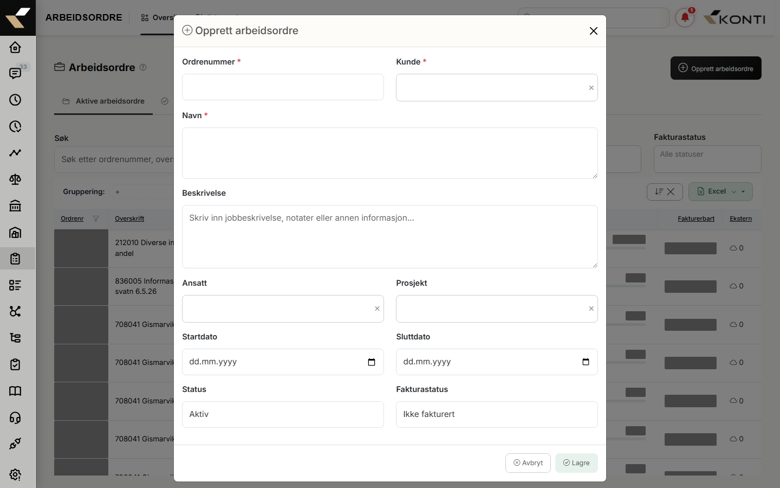The width and height of the screenshot is (780, 488).
Task: Open the Status dropdown showing Aktiv
Action: pyautogui.click(x=283, y=414)
